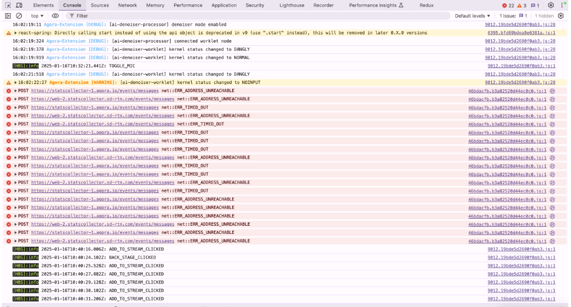Image resolution: width=571 pixels, height=307 pixels.
Task: Open the Memory tab
Action: coord(155,5)
